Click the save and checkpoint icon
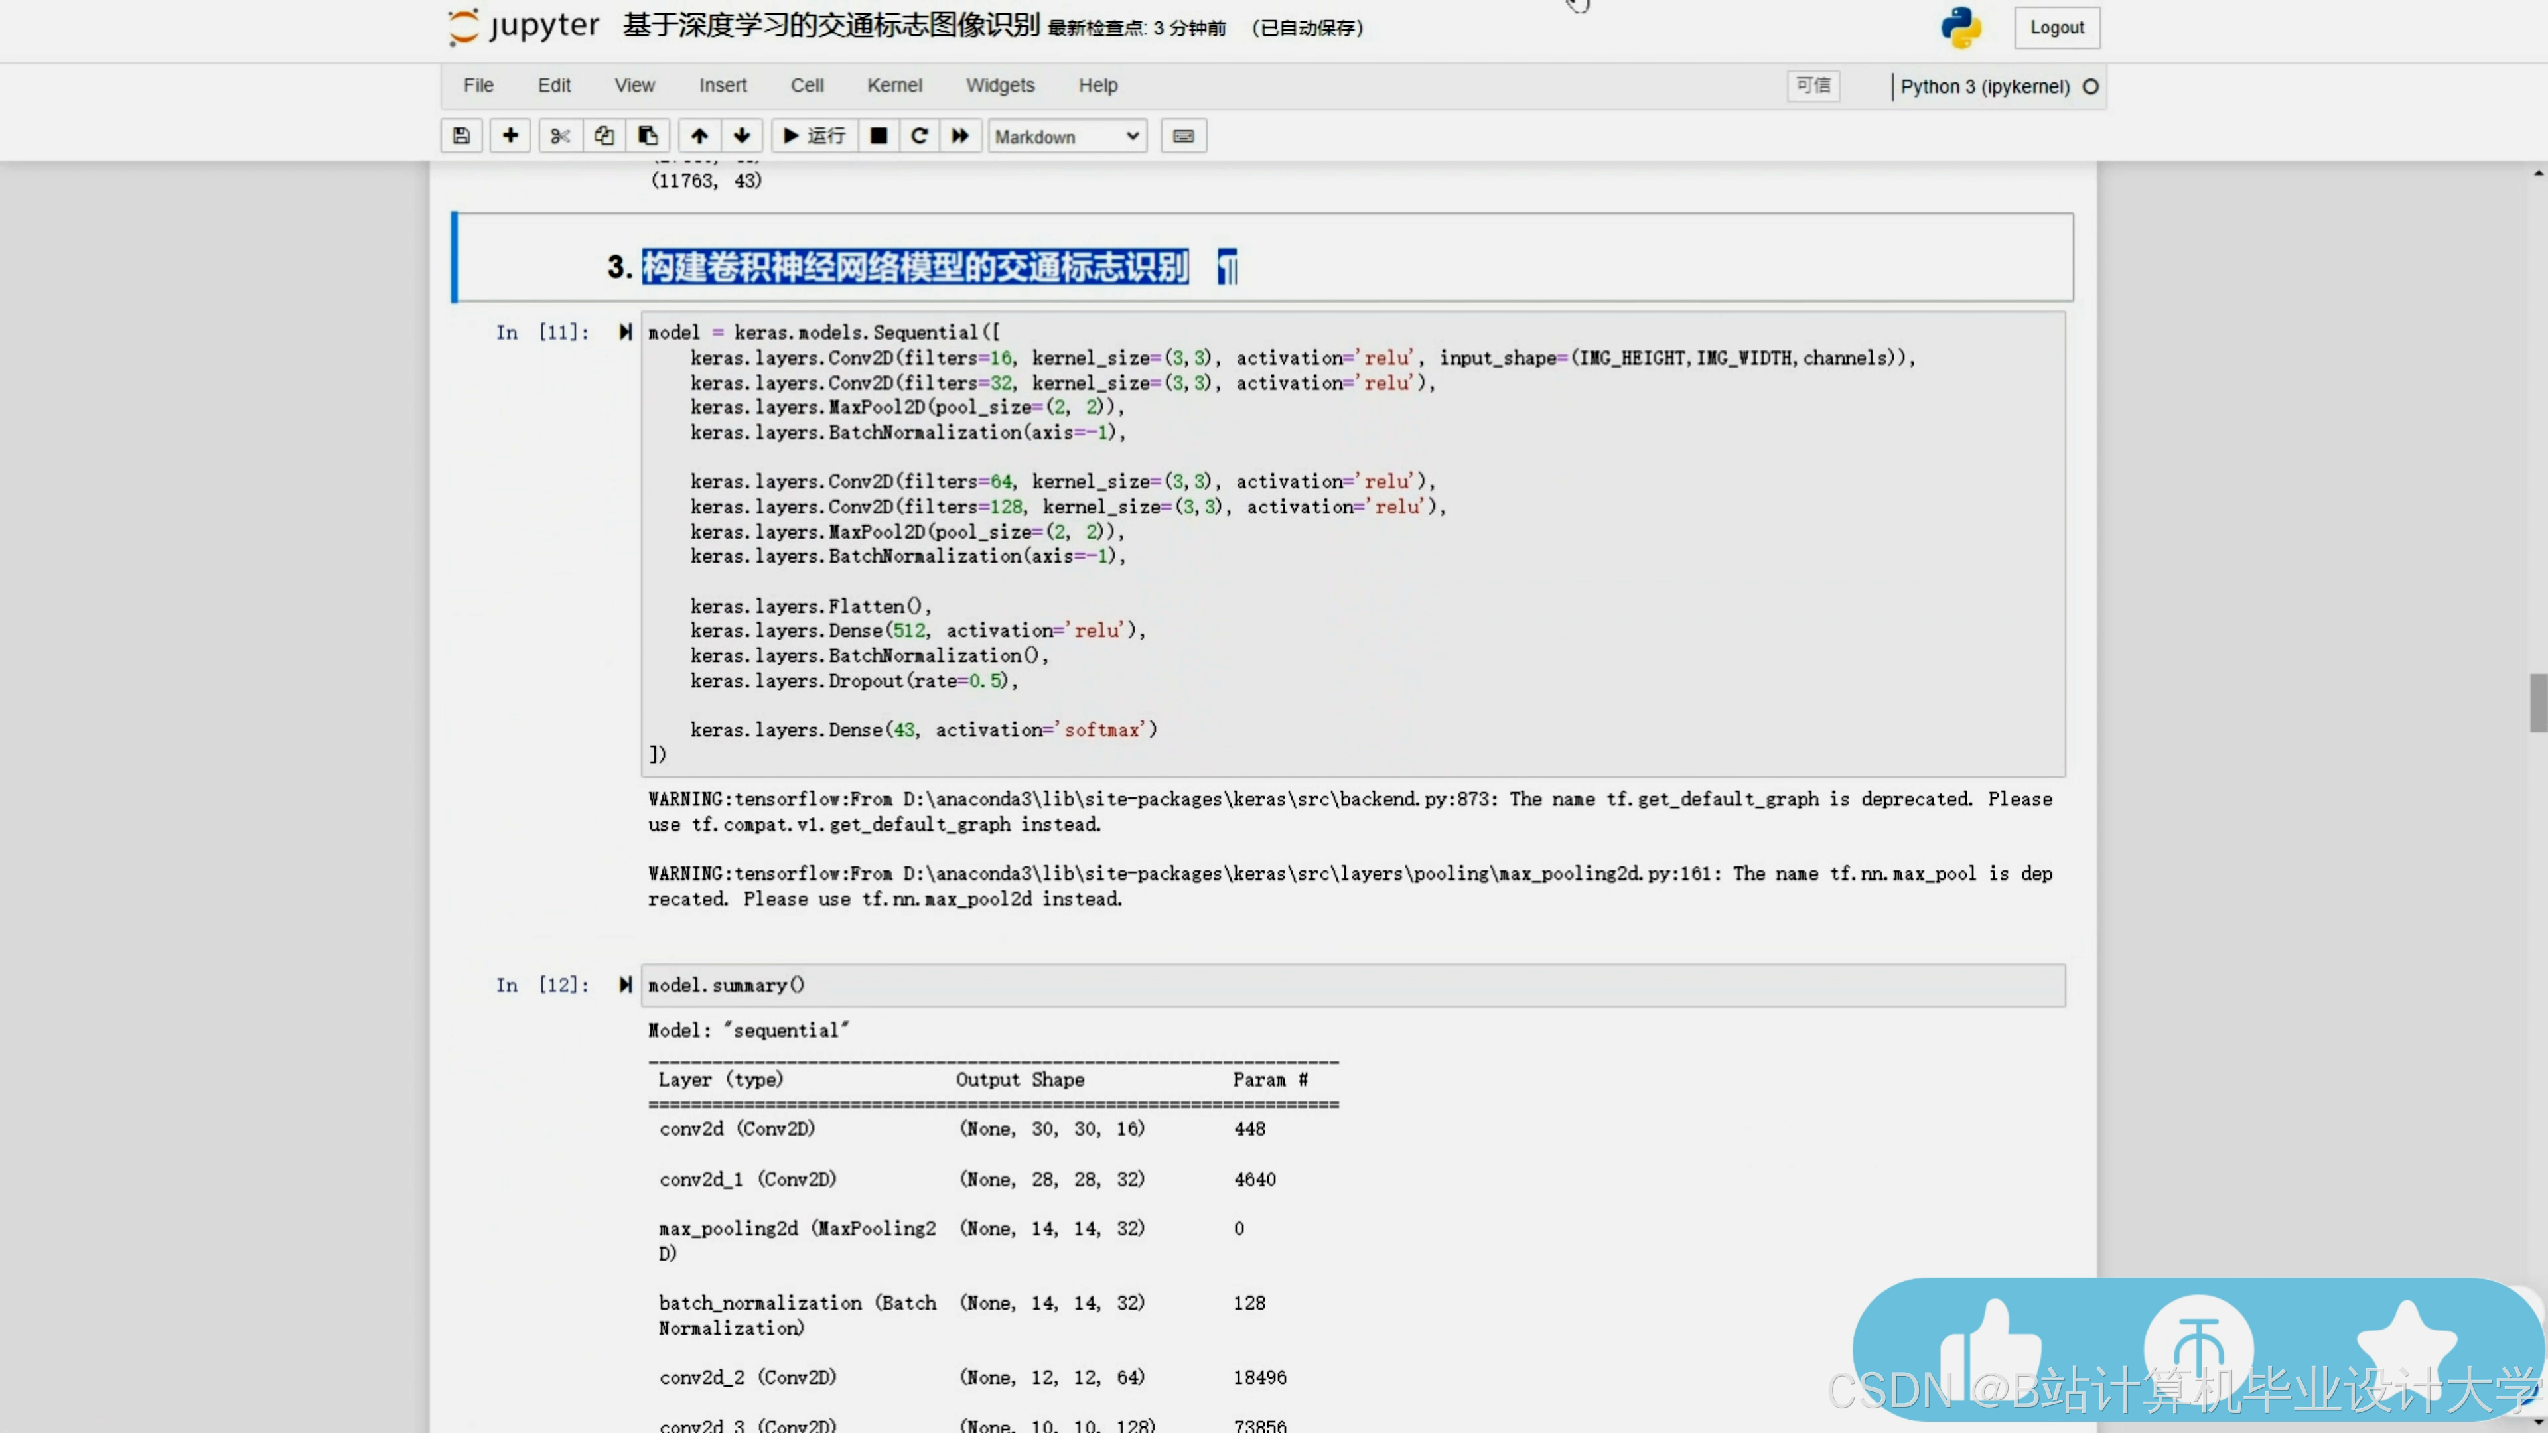This screenshot has height=1433, width=2548. click(461, 137)
